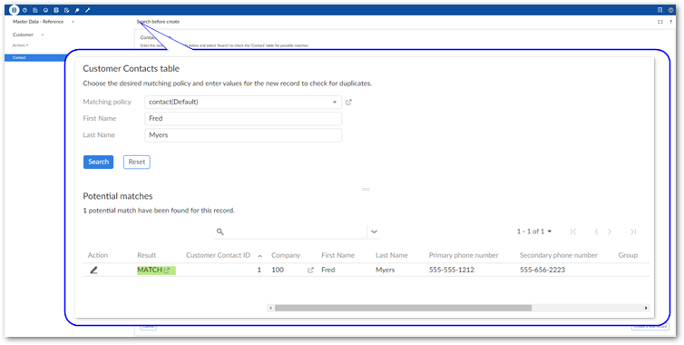Click the blue Search button
The width and height of the screenshot is (684, 345).
click(x=99, y=162)
